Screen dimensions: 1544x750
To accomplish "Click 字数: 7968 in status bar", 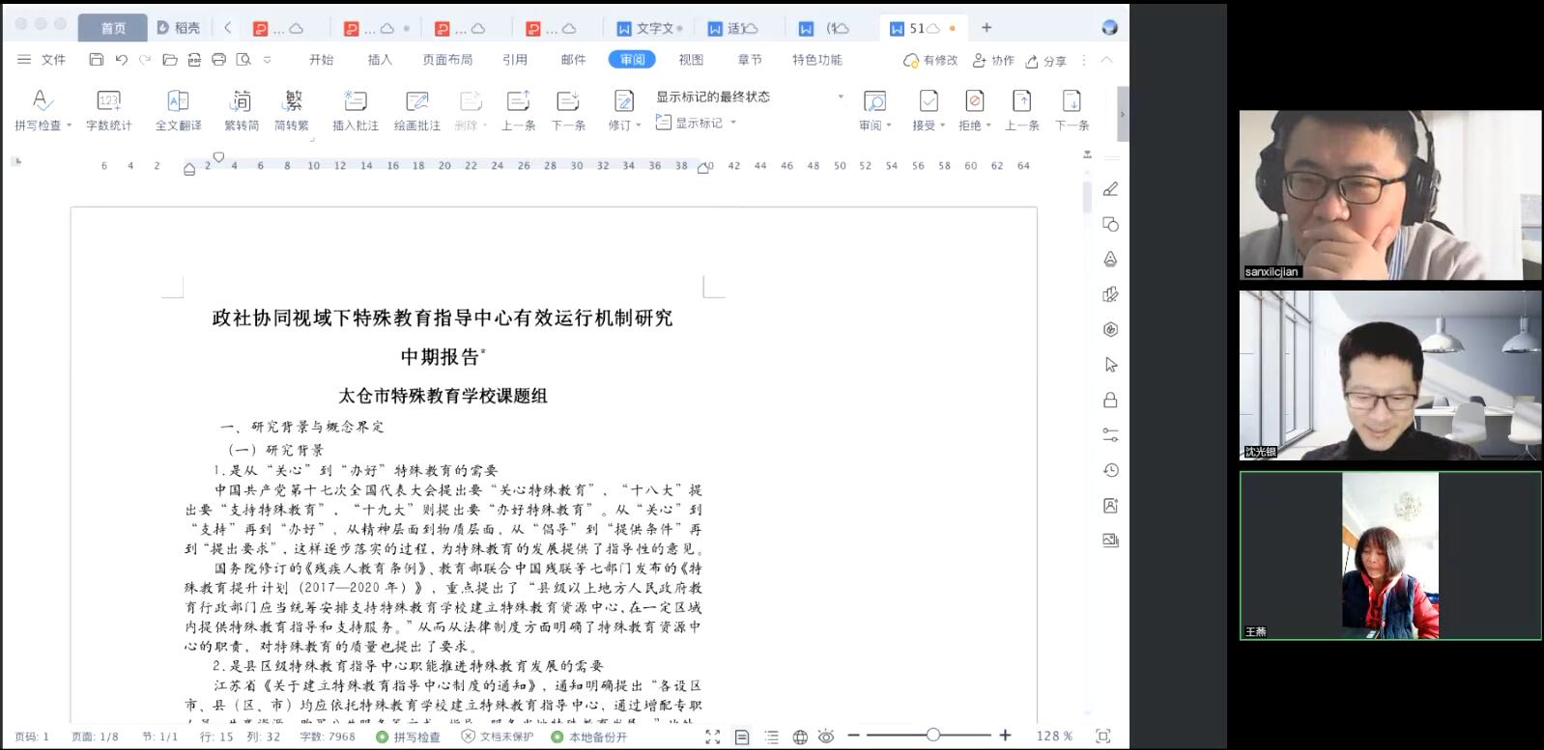I will pos(328,736).
